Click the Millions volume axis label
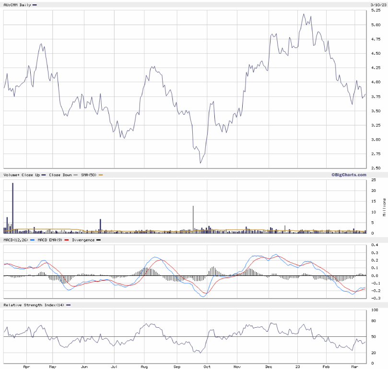This screenshot has height=369, width=388. pos(384,207)
